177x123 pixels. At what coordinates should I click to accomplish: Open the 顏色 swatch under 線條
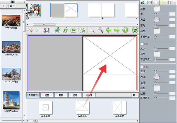[157, 54]
